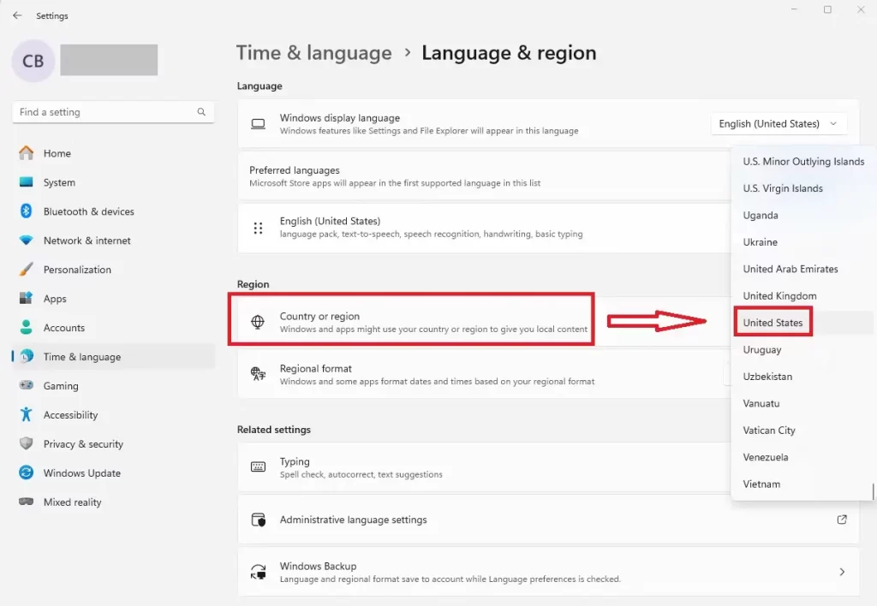Click the Accessibility figure icon

(27, 414)
